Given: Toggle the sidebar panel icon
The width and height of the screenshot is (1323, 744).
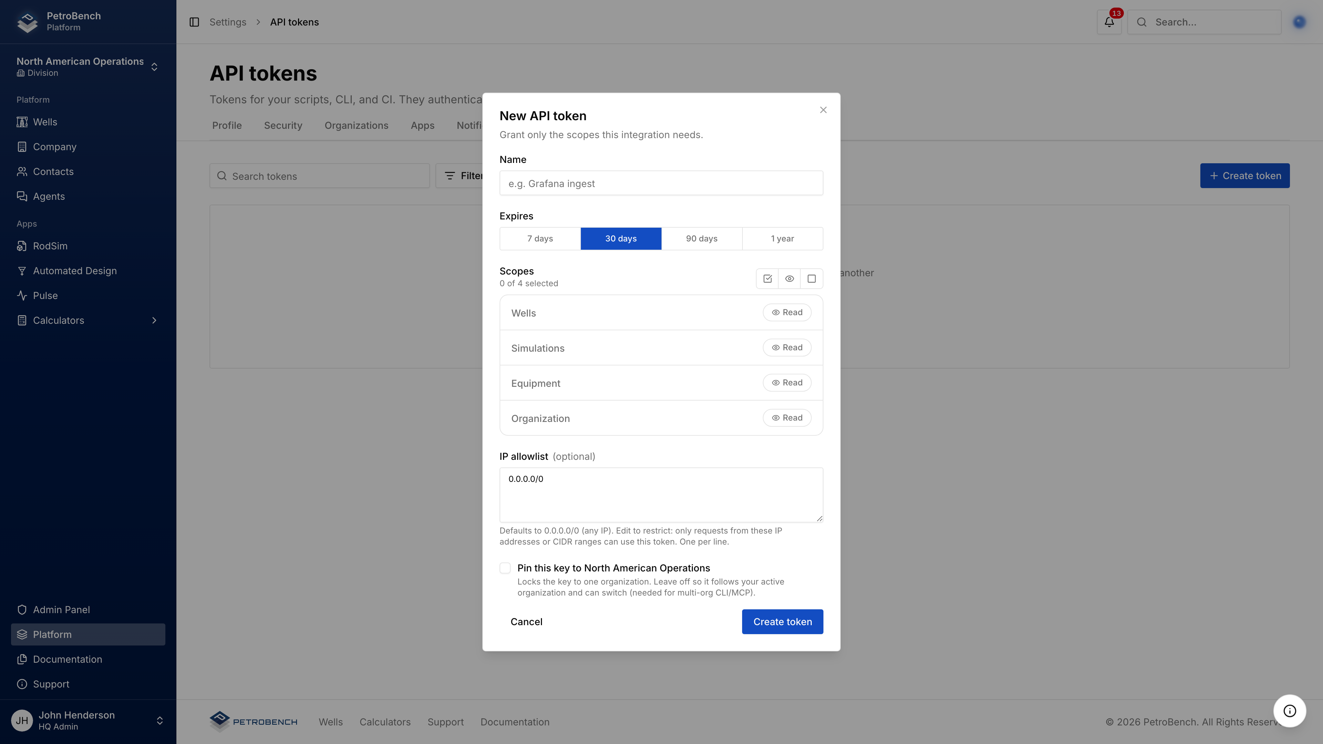Looking at the screenshot, I should pyautogui.click(x=194, y=22).
